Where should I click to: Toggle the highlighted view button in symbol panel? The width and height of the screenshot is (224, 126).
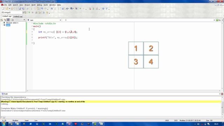[8, 20]
